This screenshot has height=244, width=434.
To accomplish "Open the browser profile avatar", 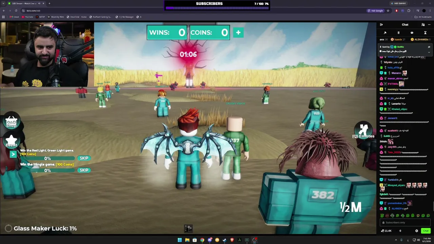I will (x=424, y=11).
